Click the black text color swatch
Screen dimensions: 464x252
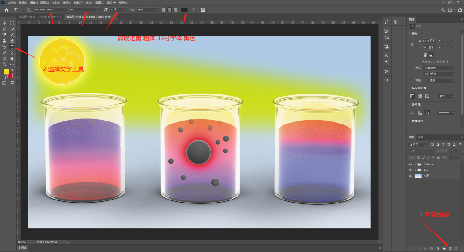pyautogui.click(x=184, y=10)
